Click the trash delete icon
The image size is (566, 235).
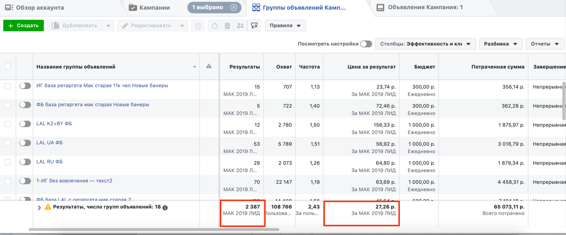[x=227, y=26]
